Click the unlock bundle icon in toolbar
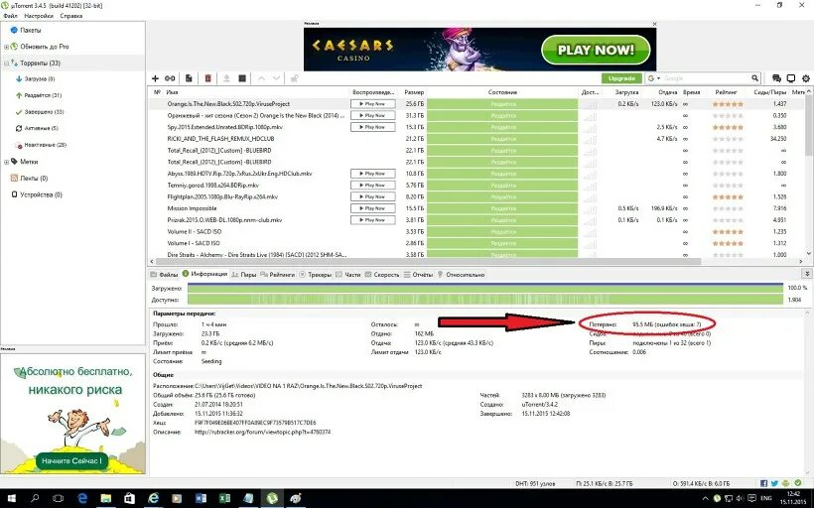This screenshot has height=508, width=814. [294, 78]
